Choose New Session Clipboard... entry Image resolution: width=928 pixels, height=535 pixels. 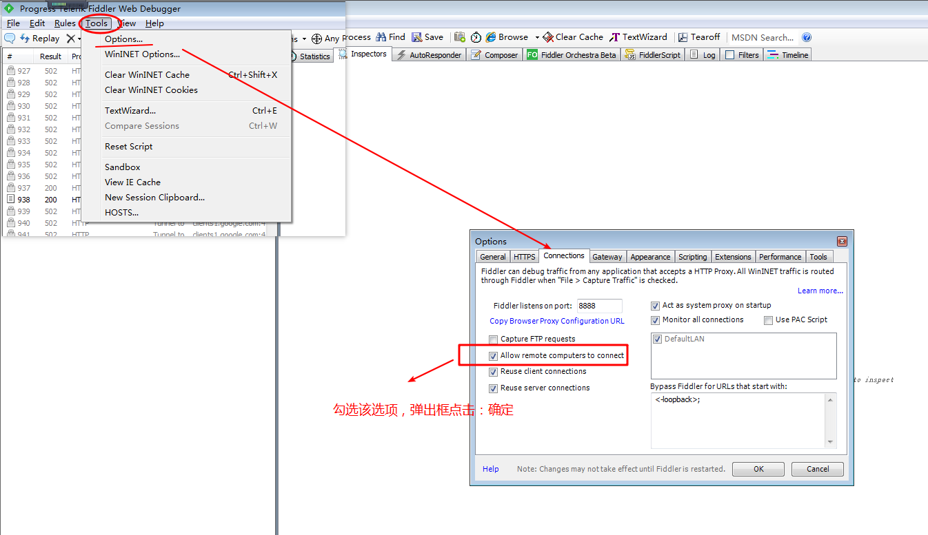(x=186, y=198)
